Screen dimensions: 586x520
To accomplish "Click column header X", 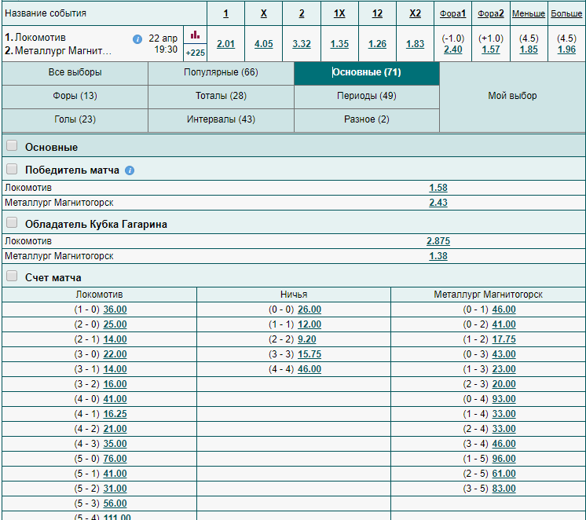I will click(263, 13).
